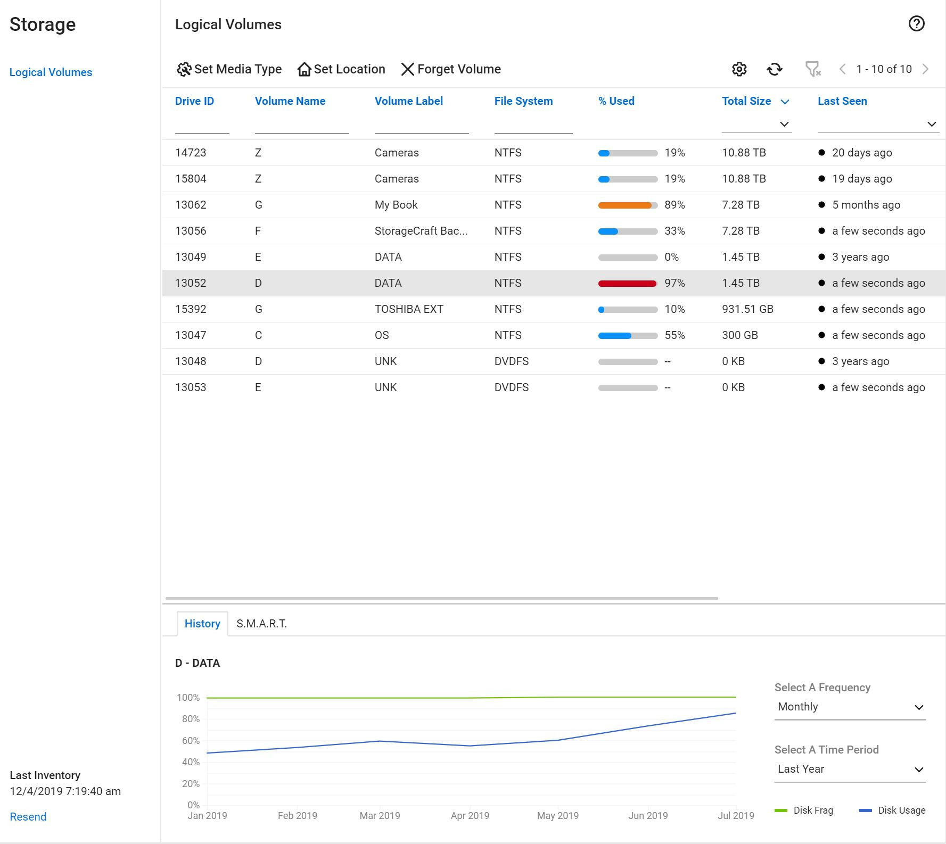Toggle Disk Usage series in legend

pyautogui.click(x=892, y=810)
